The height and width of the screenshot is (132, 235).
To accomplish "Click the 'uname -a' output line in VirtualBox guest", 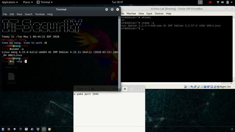I will [170, 26].
